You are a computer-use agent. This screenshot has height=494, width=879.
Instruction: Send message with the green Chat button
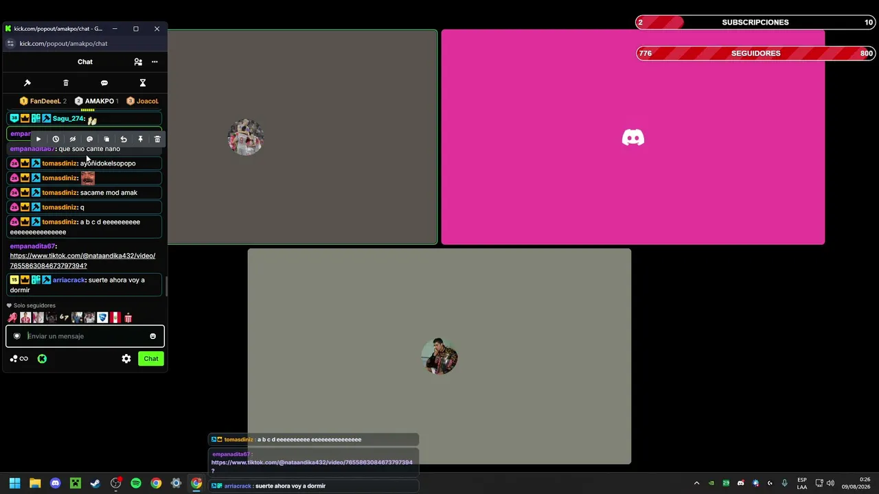(151, 359)
